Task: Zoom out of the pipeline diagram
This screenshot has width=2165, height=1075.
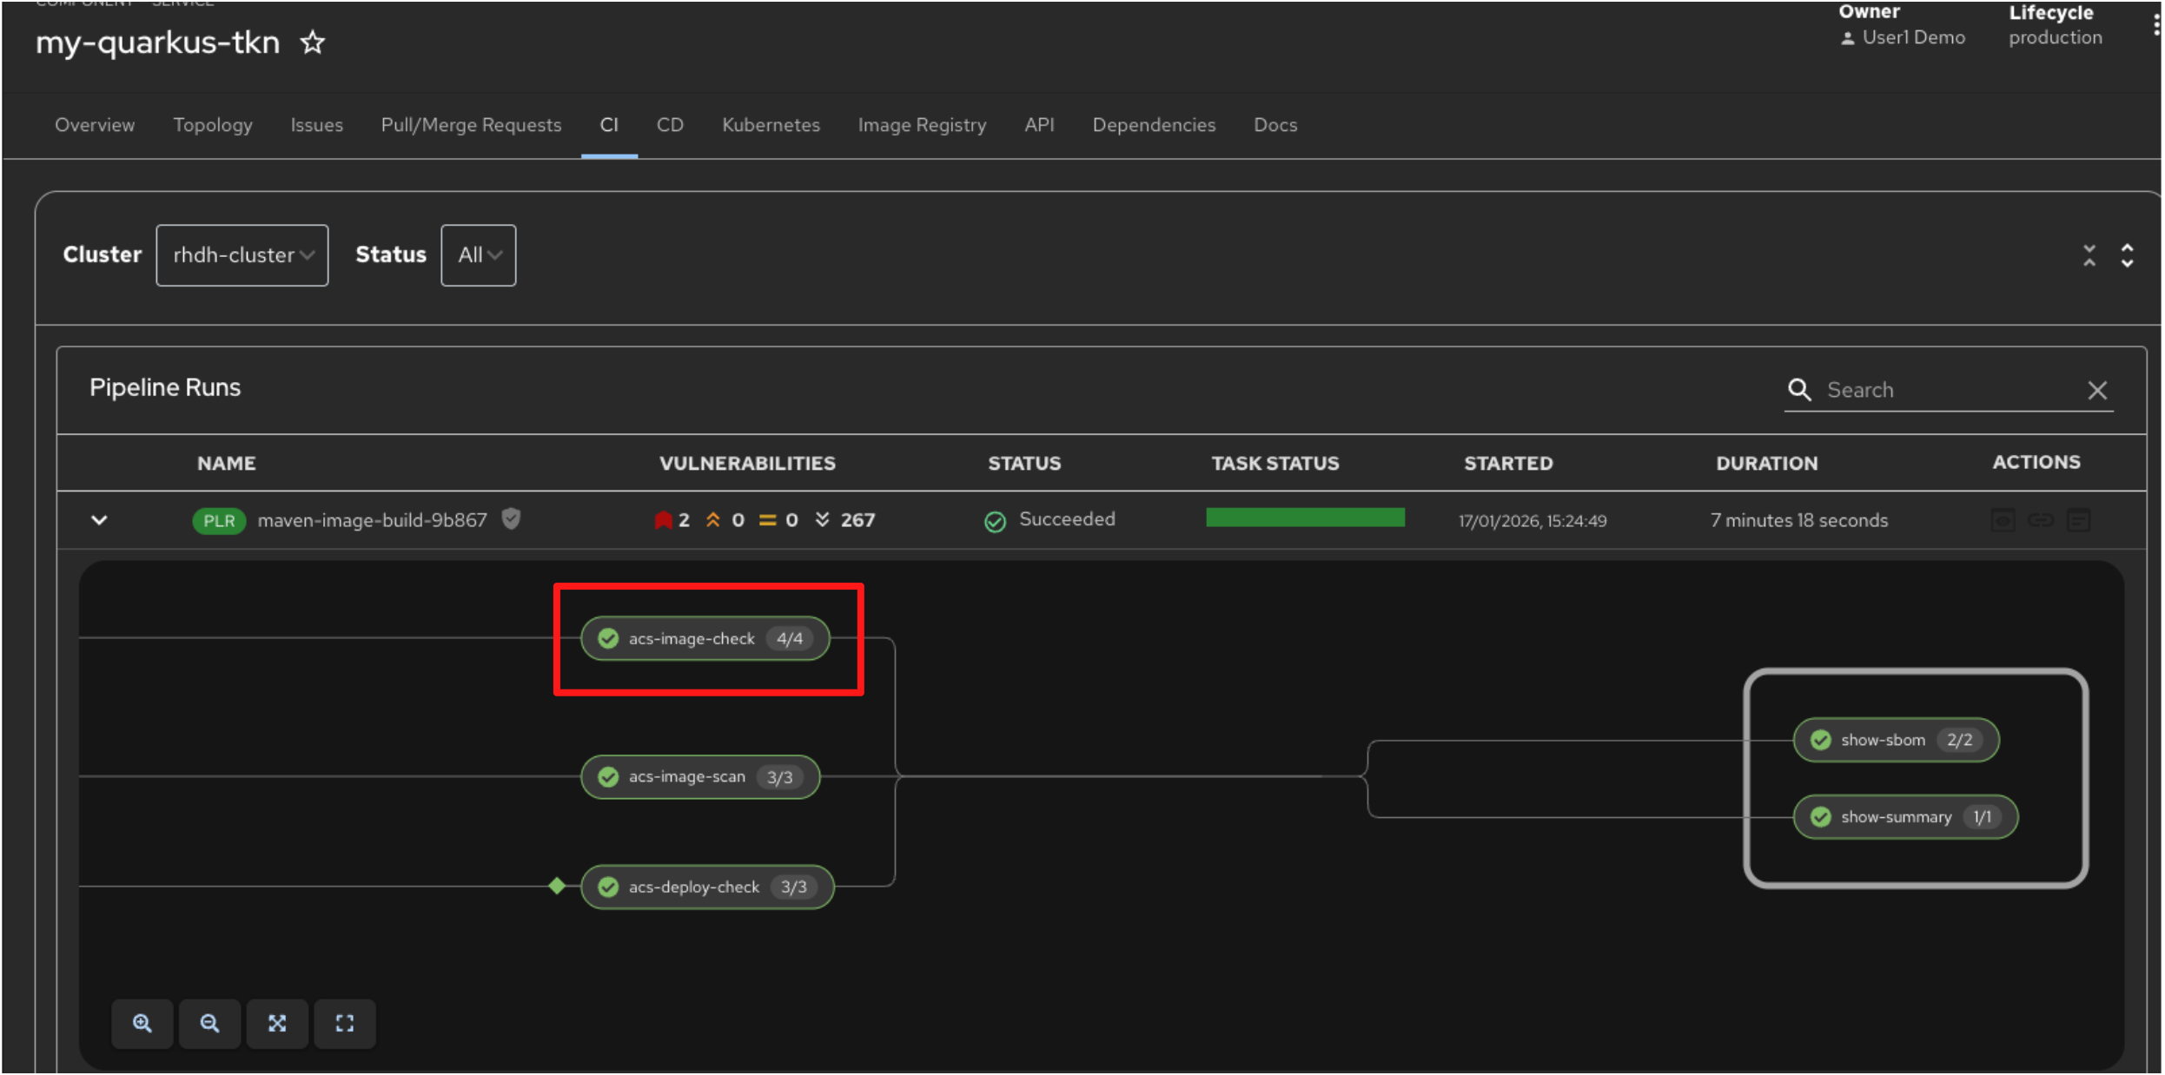Action: (x=209, y=1024)
